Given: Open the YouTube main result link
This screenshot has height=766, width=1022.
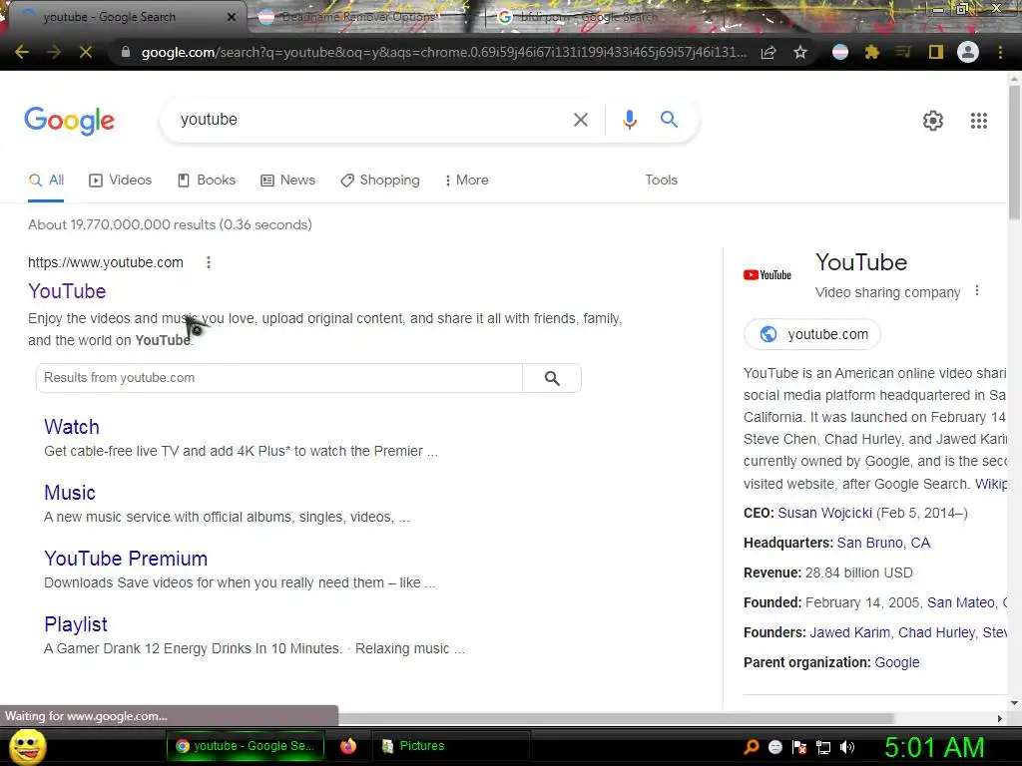Looking at the screenshot, I should (x=67, y=291).
